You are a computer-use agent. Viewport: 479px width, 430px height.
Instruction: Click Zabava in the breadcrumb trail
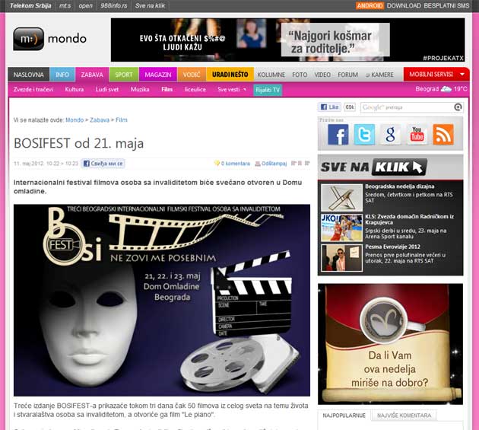pos(100,120)
